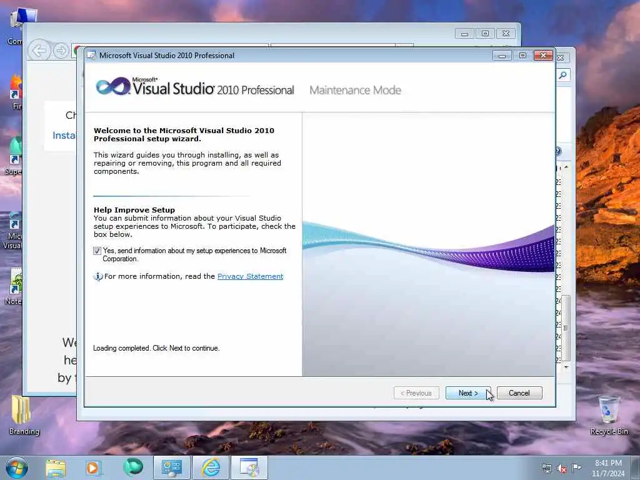640x480 pixels.
Task: Select the Notepad++ desktop shortcut
Action: (13, 286)
